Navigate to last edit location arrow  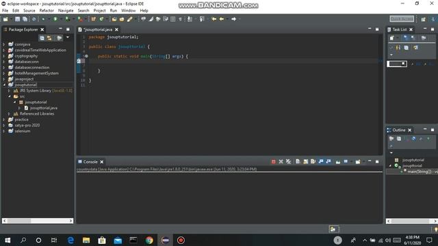coord(214,19)
